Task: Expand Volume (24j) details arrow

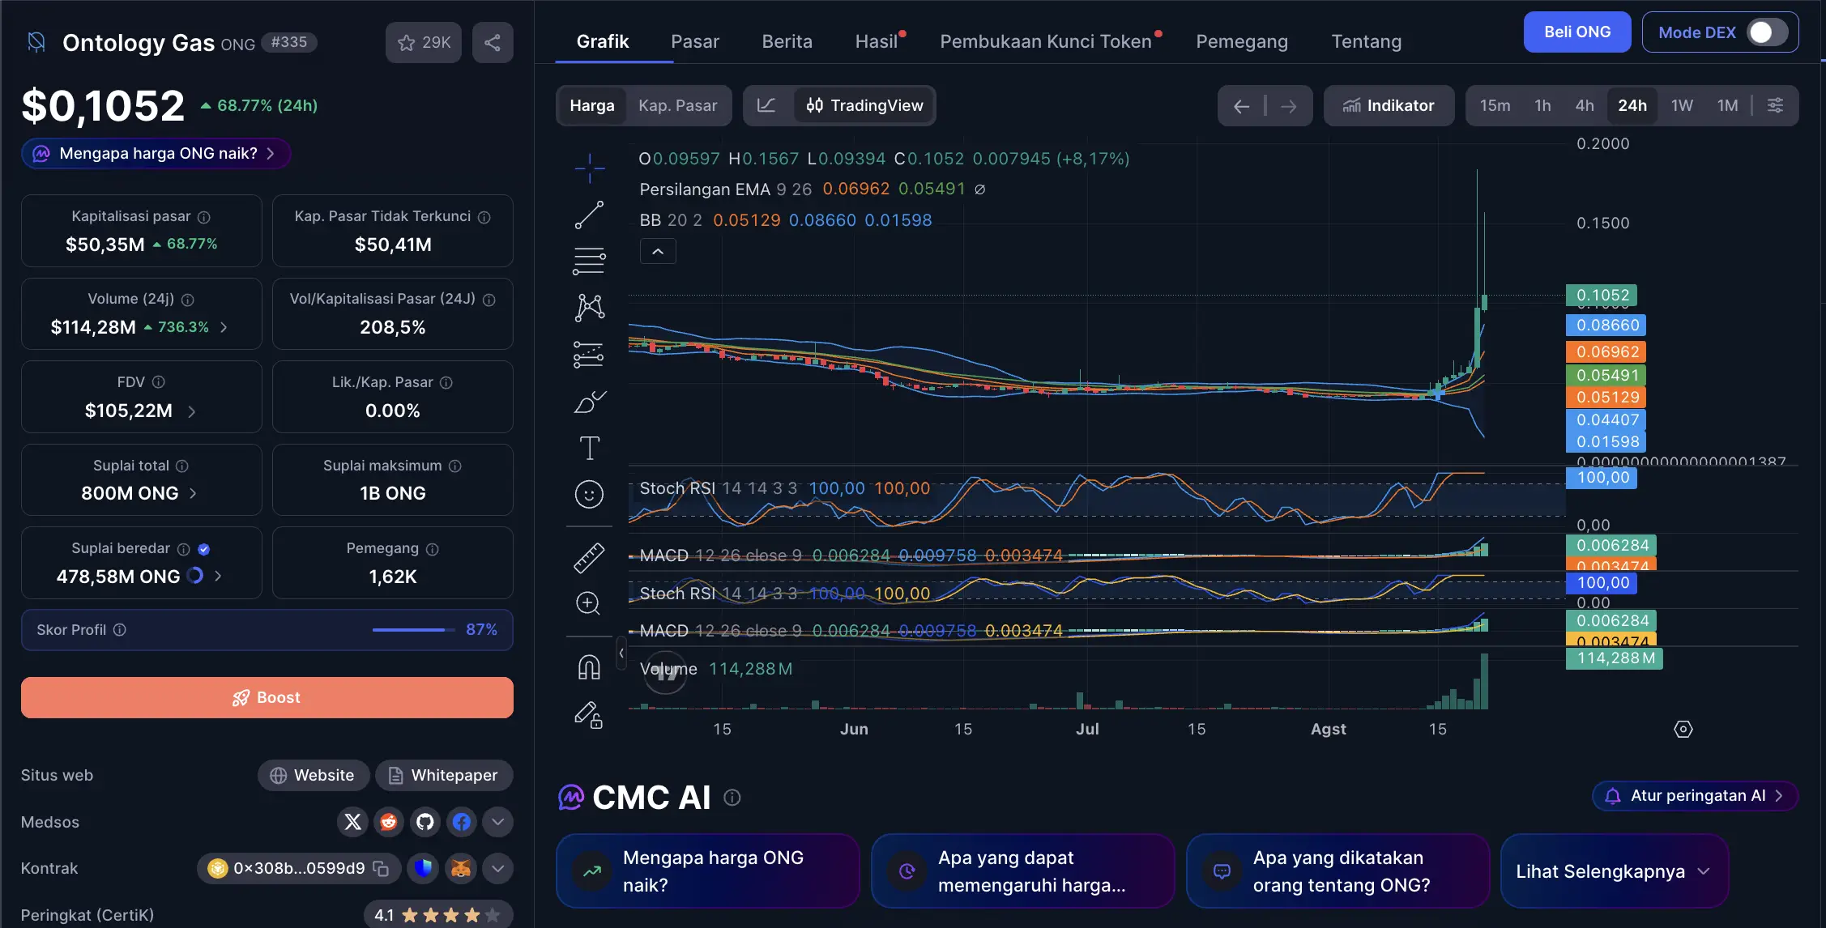Action: [224, 327]
